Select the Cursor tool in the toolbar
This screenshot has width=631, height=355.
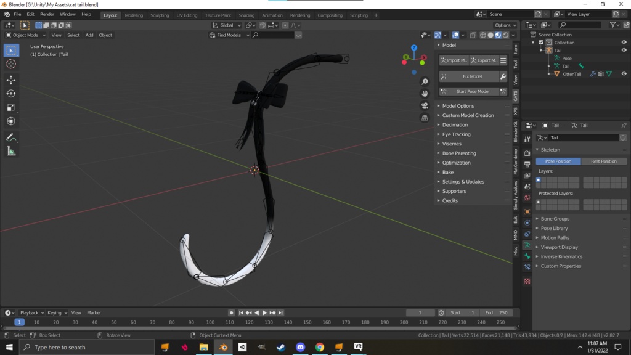click(11, 64)
